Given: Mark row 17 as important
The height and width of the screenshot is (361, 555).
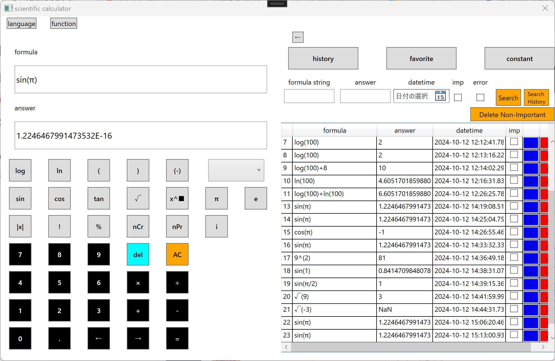Looking at the screenshot, I should [x=514, y=257].
